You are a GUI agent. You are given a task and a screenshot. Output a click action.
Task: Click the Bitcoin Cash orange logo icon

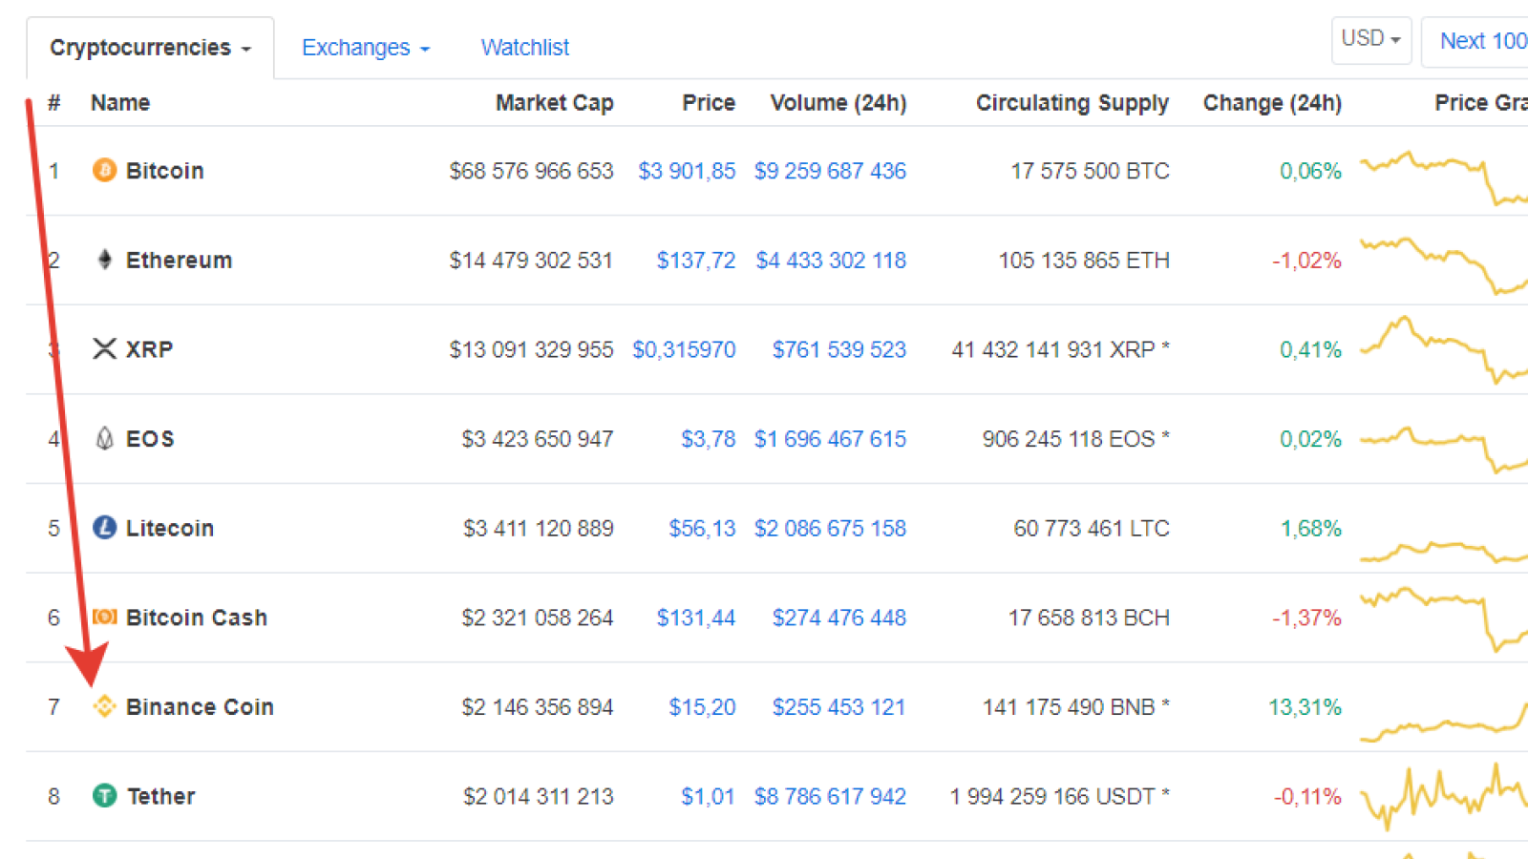click(104, 618)
